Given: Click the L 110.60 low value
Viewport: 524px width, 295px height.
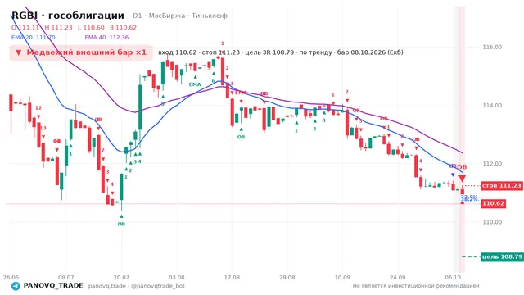Looking at the screenshot, I should click(91, 27).
